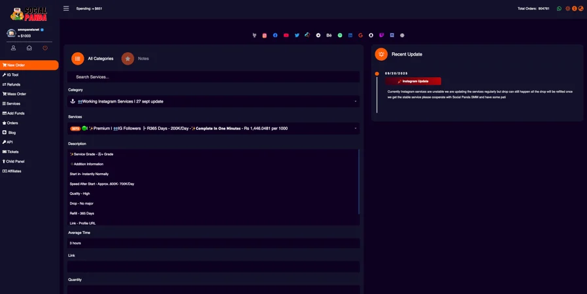This screenshot has height=294, width=587.
Task: Open the Services dropdown list
Action: tap(213, 129)
